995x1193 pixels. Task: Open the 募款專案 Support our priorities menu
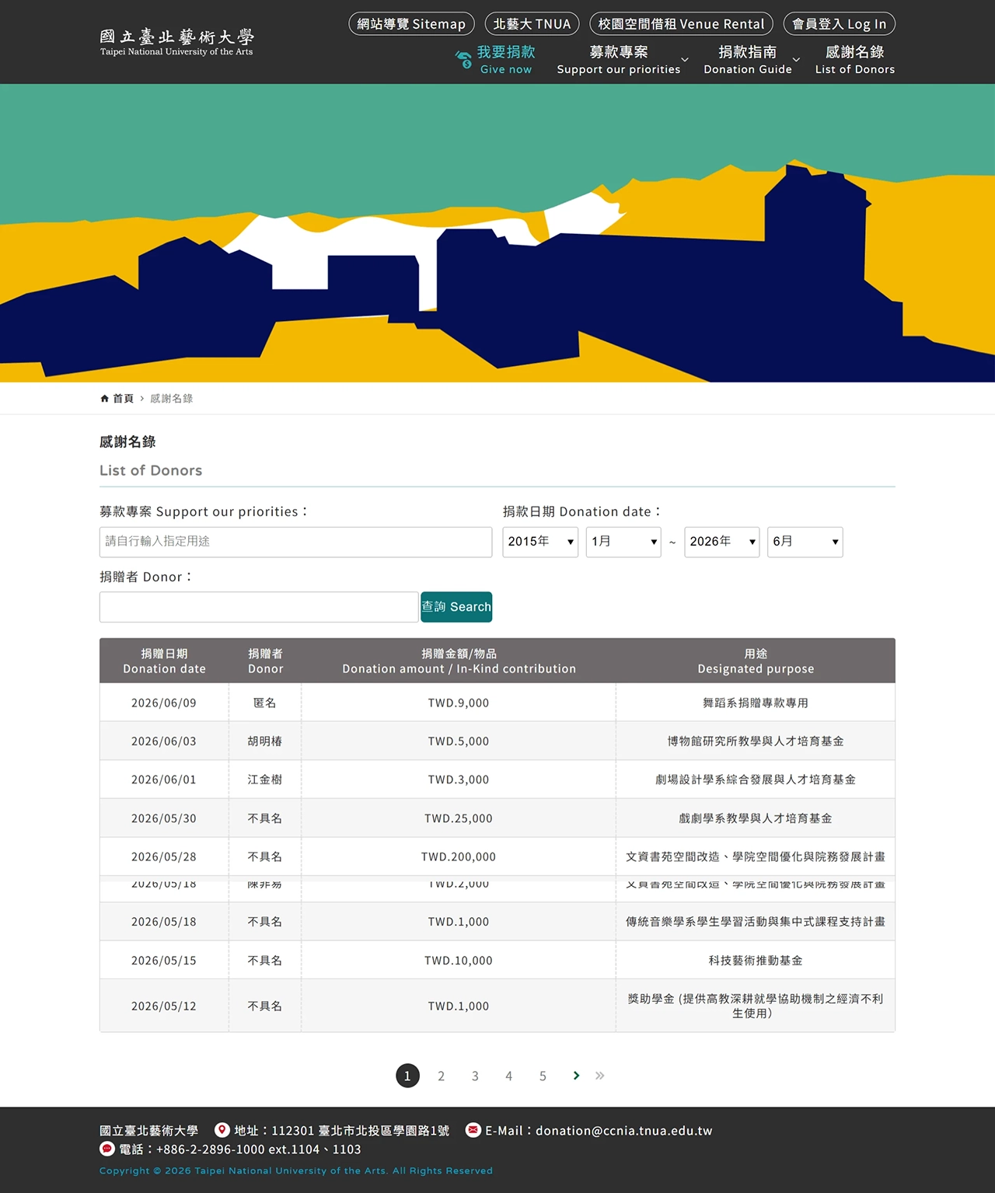(619, 60)
